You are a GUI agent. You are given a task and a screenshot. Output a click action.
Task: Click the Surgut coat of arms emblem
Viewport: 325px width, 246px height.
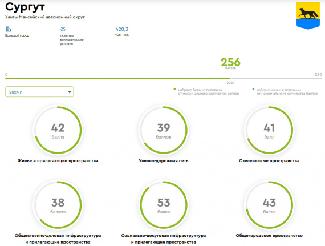click(x=308, y=15)
